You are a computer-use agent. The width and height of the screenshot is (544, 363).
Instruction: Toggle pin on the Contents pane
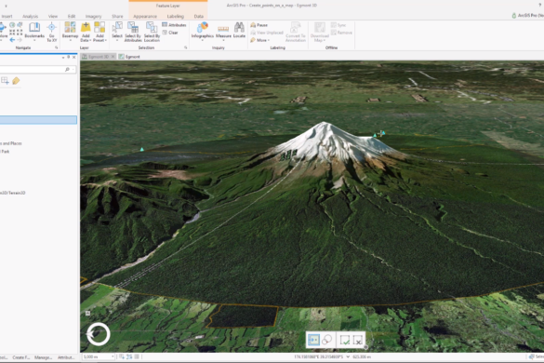pos(68,57)
